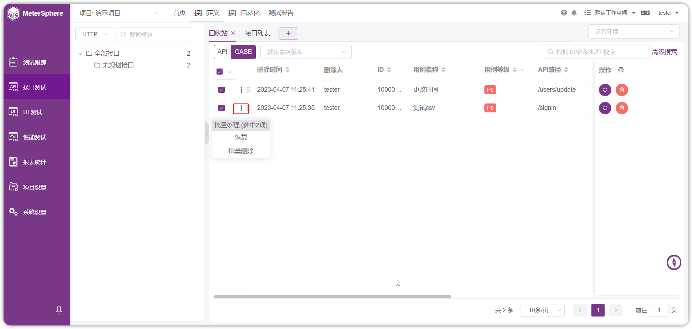Collapse the module tree panel handle
Image resolution: width=692 pixels, height=329 pixels.
click(207, 133)
